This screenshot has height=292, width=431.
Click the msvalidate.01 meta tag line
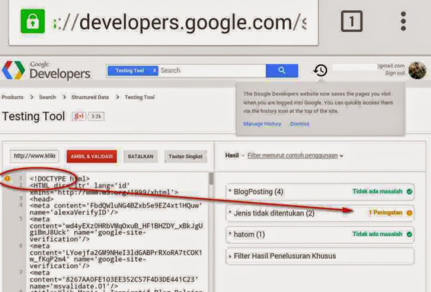(x=114, y=280)
